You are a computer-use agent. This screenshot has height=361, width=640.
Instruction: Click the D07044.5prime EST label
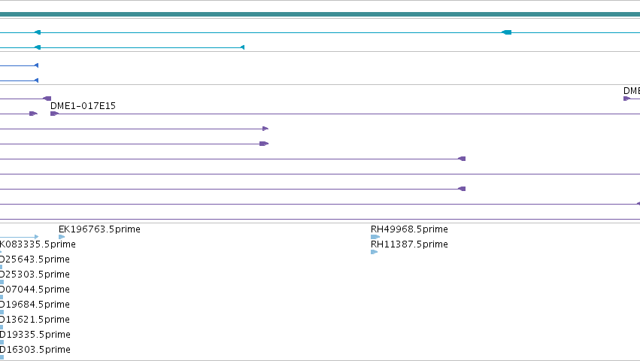[x=35, y=290]
